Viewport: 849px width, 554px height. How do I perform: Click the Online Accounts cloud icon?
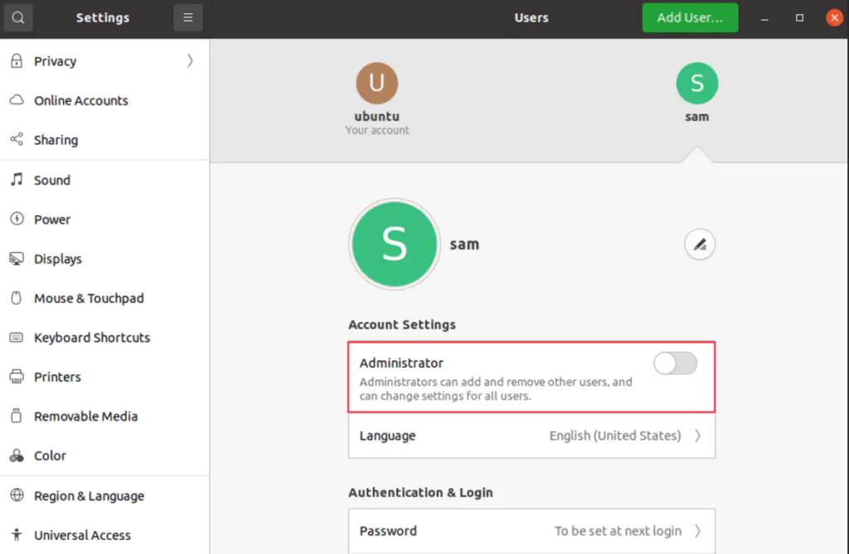tap(17, 100)
